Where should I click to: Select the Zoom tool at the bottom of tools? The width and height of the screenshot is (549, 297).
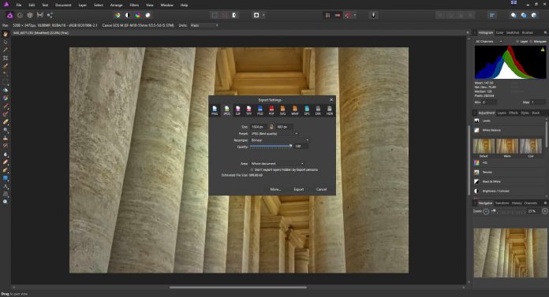pos(6,202)
